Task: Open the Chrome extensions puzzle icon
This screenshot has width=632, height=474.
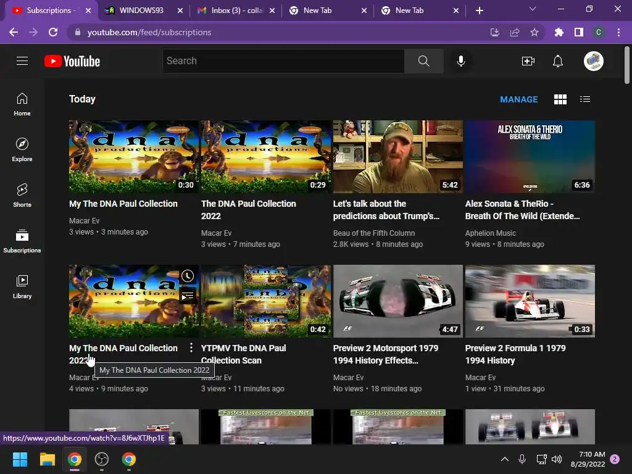Action: [559, 32]
